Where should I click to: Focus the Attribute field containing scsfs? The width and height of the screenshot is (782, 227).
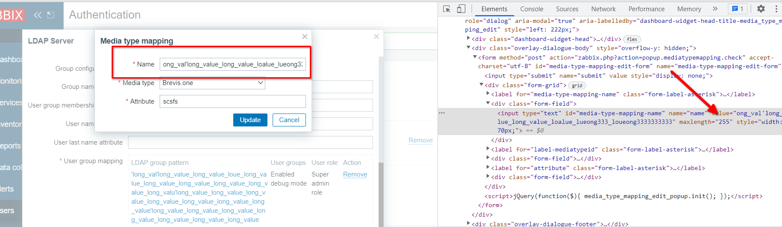[233, 101]
